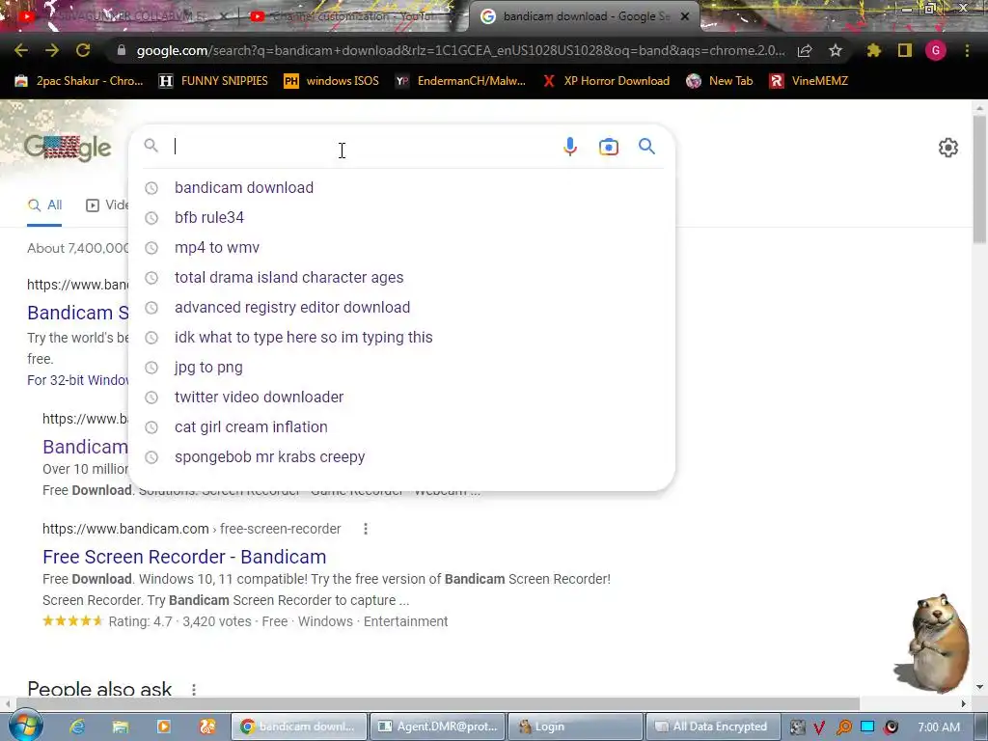Click the address bar URL
Screen dimensions: 988x741
(x=460, y=50)
